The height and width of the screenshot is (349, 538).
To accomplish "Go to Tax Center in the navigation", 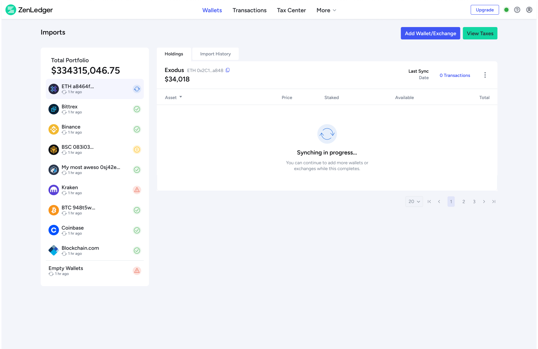I will pyautogui.click(x=291, y=10).
